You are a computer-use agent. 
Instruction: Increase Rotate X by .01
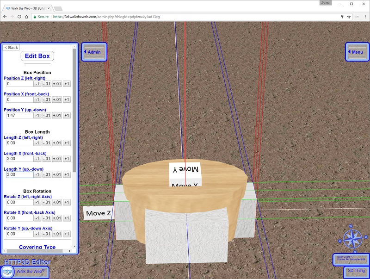click(x=56, y=218)
